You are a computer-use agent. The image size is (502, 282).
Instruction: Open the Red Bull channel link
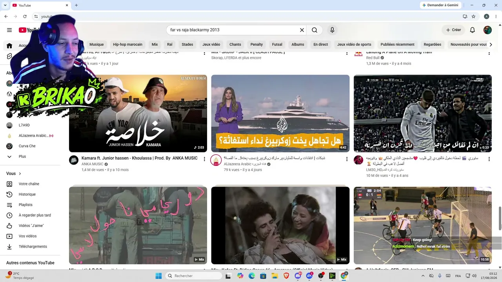(373, 58)
